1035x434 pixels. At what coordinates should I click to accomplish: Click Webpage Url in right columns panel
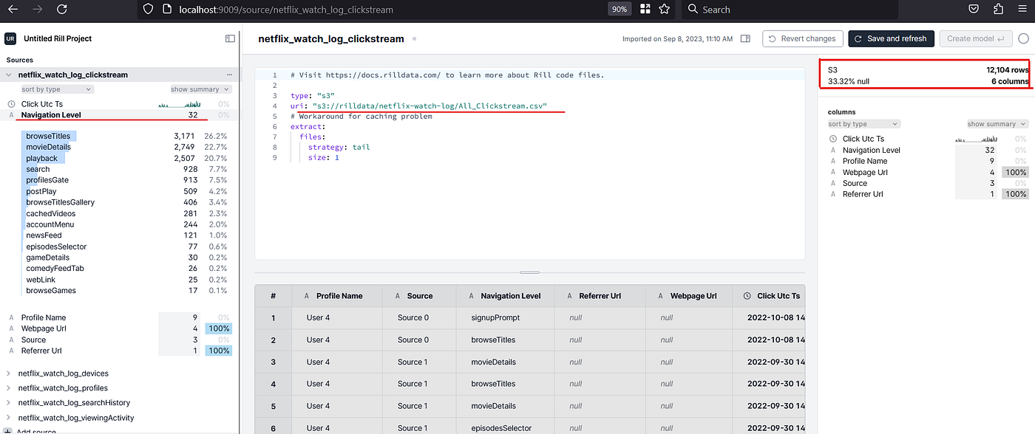tap(865, 172)
